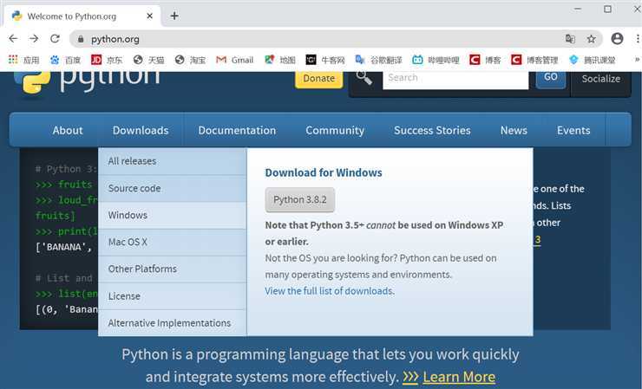Open the 谷歌翻译 bookmark
The image size is (642, 389).
point(378,60)
